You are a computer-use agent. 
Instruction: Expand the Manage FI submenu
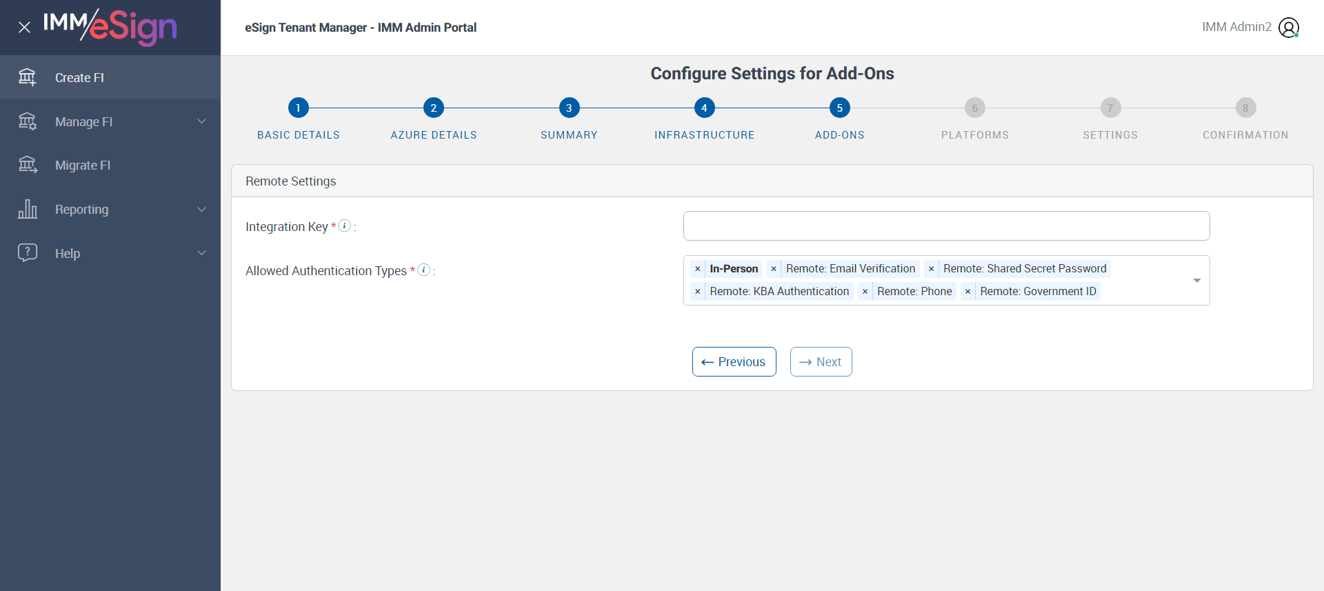(201, 121)
